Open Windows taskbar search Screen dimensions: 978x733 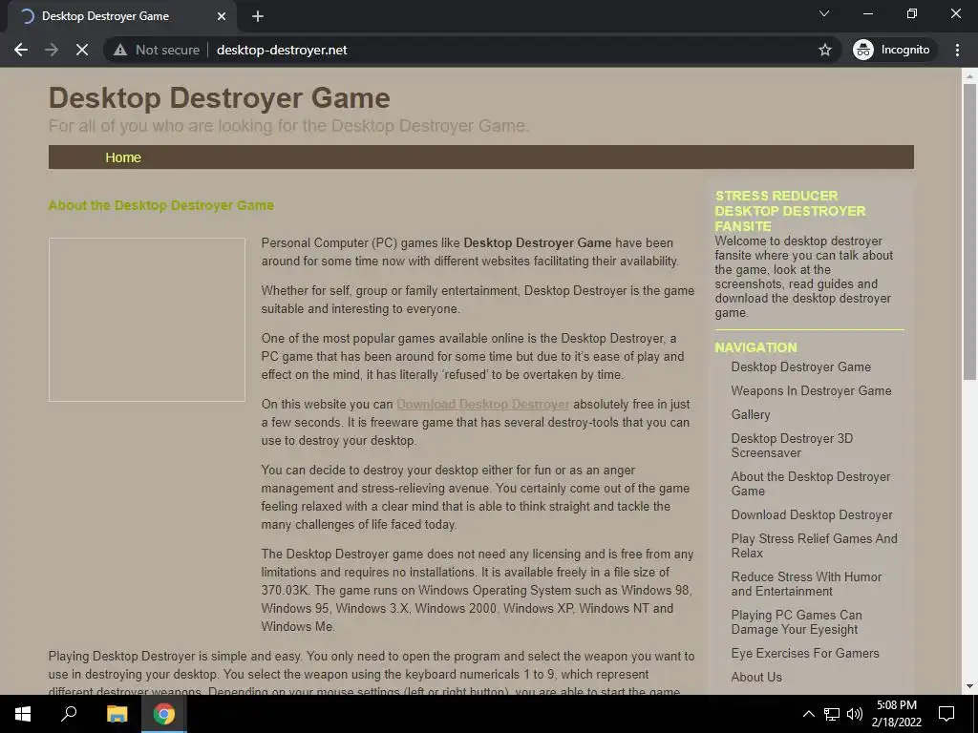(69, 714)
